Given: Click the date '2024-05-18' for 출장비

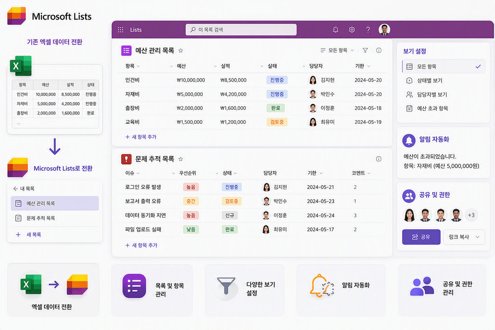Looking at the screenshot, I should (x=368, y=108).
